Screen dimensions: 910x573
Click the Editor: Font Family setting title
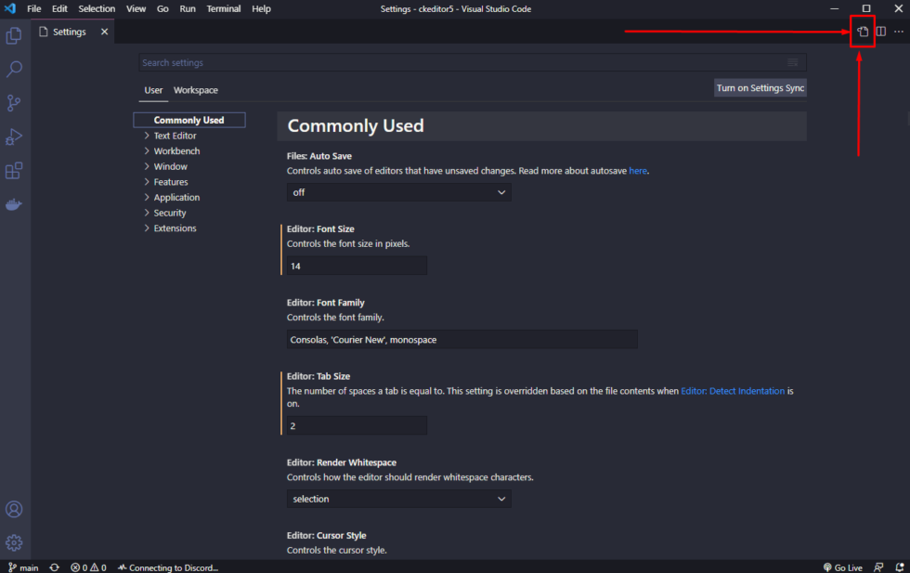[326, 303]
